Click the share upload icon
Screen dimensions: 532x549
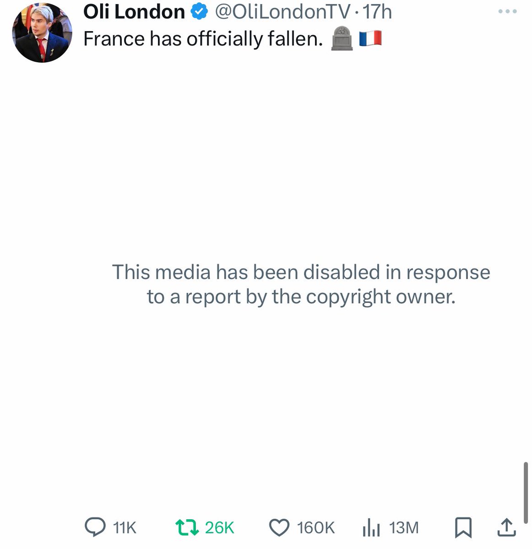[506, 527]
